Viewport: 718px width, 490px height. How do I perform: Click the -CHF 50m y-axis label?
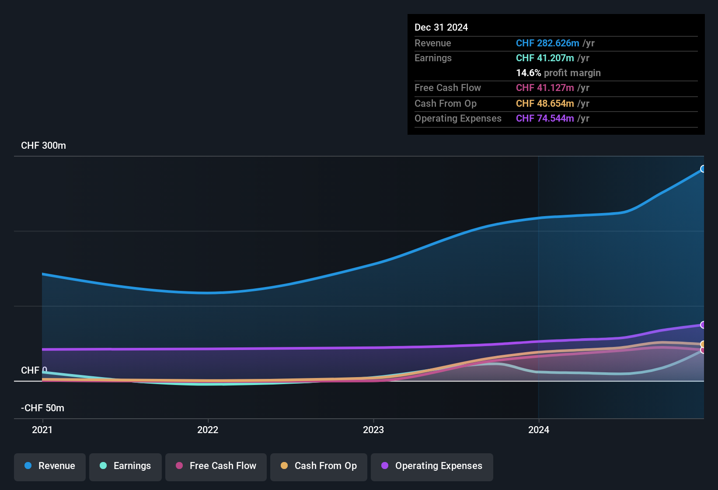[42, 408]
